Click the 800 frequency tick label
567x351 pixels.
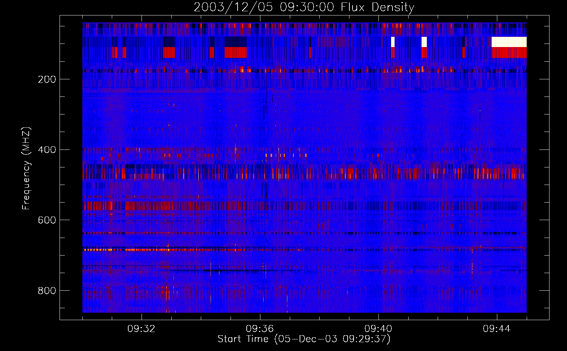(47, 291)
